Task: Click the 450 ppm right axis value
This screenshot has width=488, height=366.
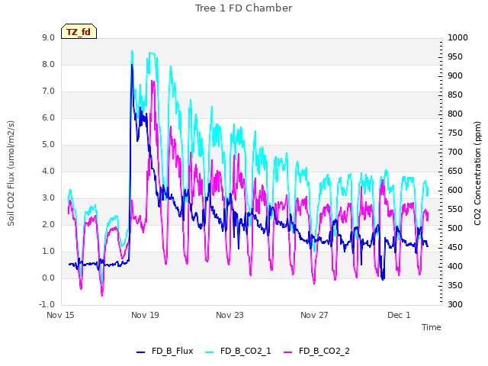Action: pos(455,247)
